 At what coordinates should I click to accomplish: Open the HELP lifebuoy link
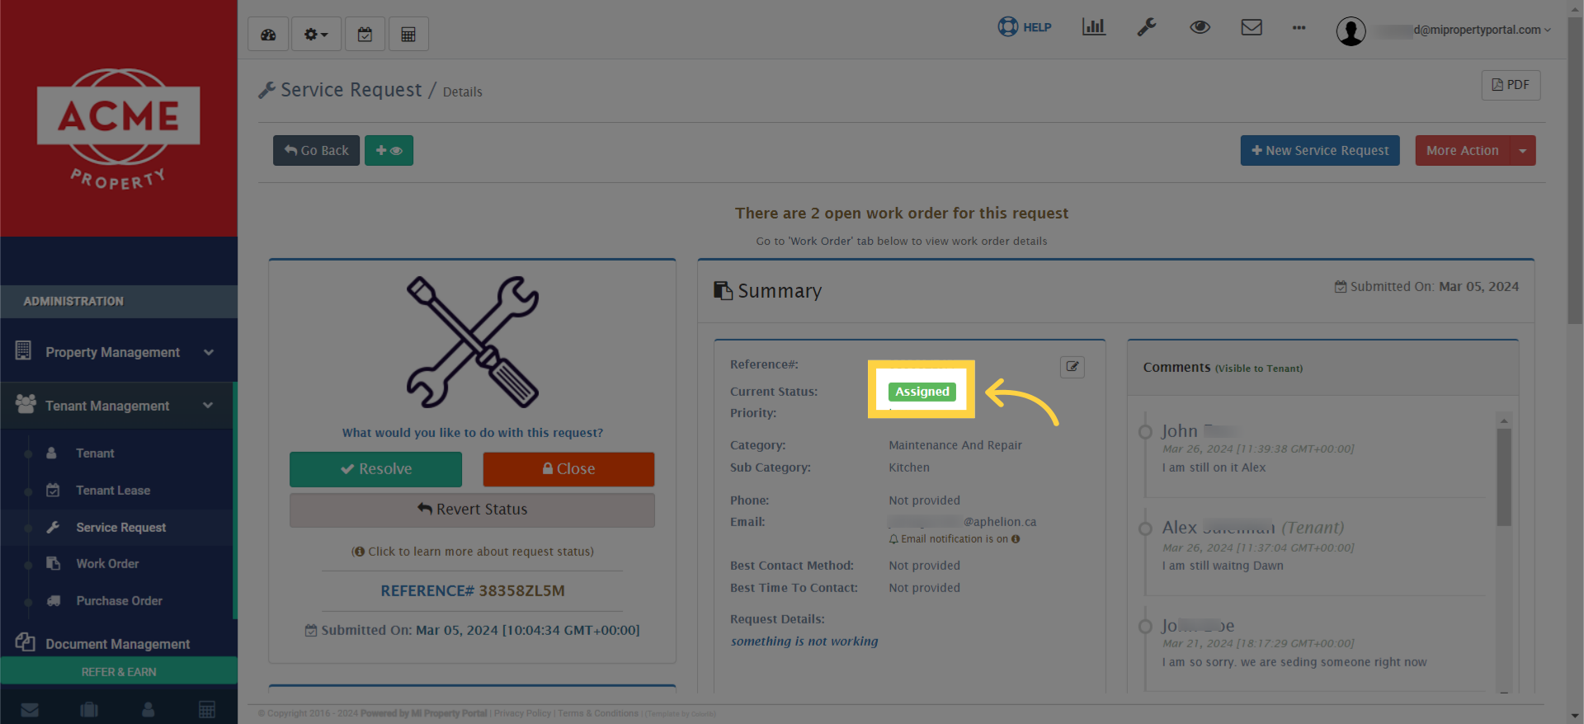pos(1025,27)
